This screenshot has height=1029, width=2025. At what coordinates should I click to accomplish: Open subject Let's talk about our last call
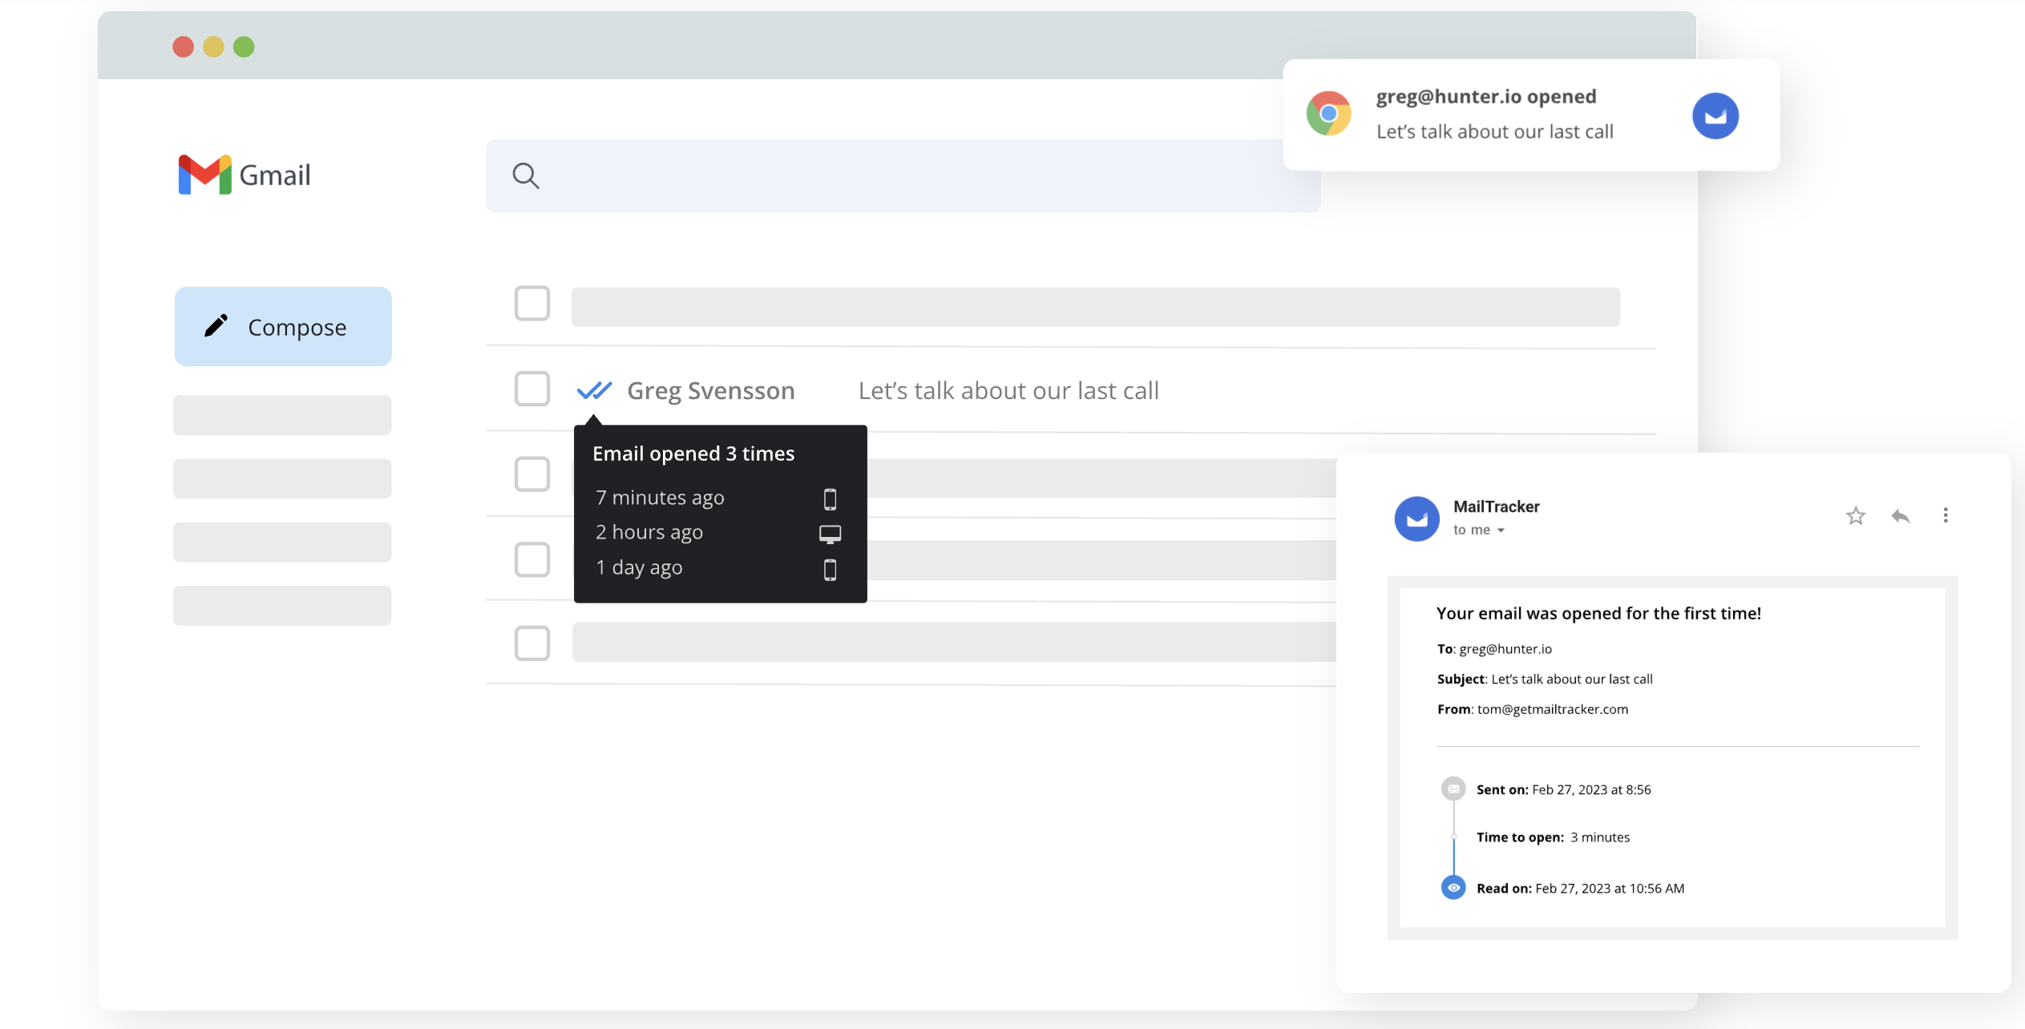tap(1008, 390)
